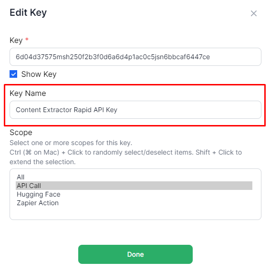
Task: Click the green Done button
Action: 135,254
